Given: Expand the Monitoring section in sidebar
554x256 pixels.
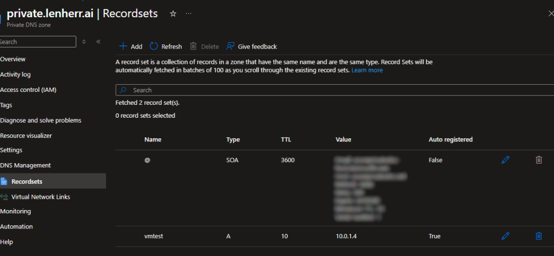Looking at the screenshot, I should tap(16, 211).
